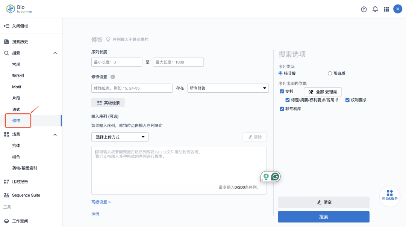
Task: Click the lightbulb hint icon
Action: (x=108, y=39)
